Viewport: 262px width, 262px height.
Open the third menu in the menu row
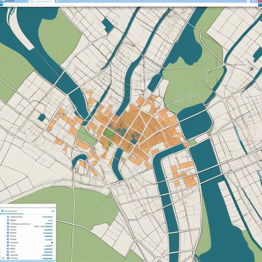[40, 5]
